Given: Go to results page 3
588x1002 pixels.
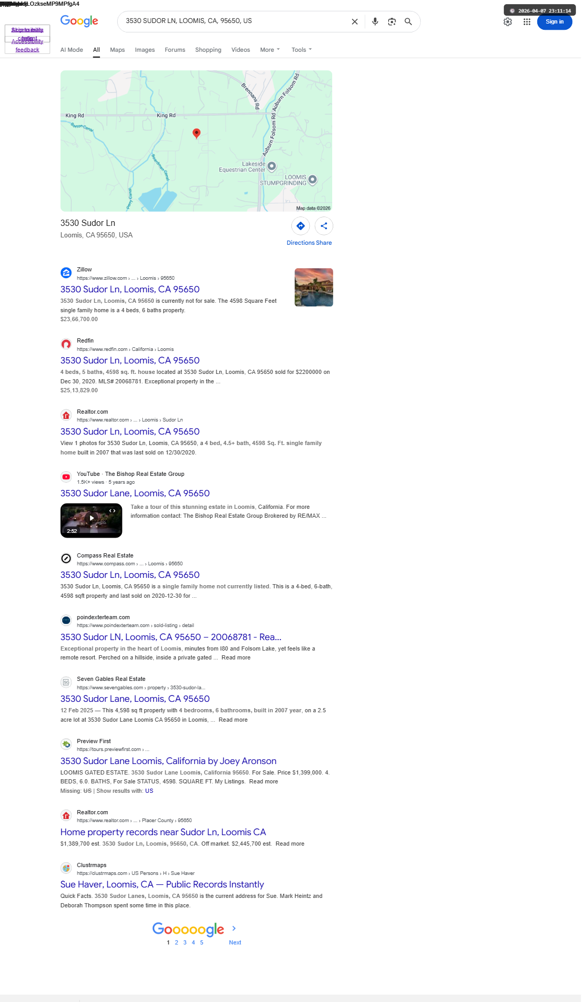Looking at the screenshot, I should (x=185, y=942).
